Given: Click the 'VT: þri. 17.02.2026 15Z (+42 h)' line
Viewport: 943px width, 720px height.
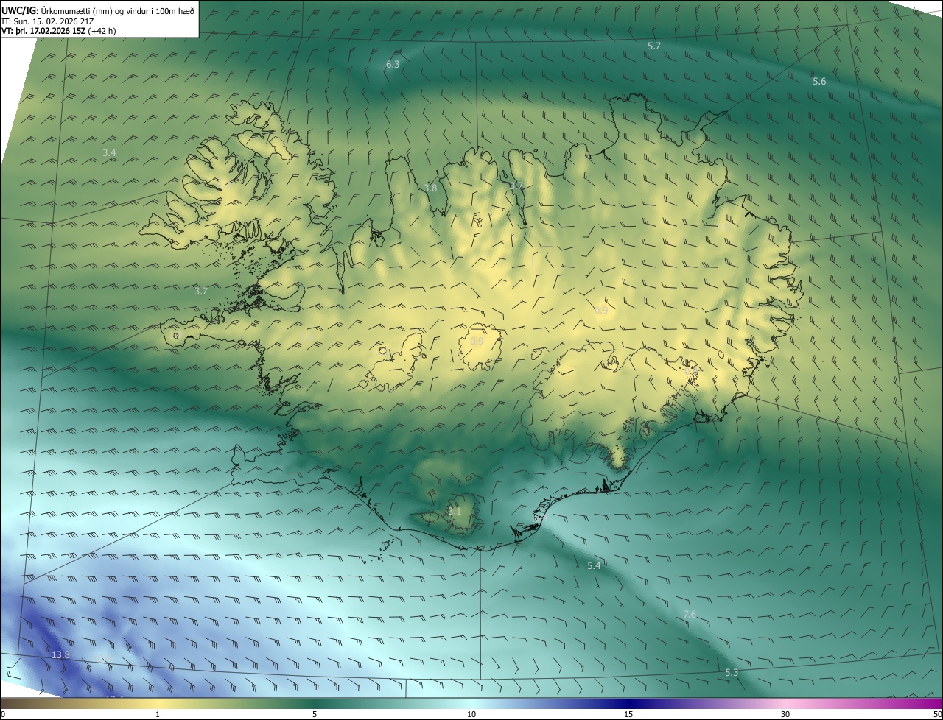Looking at the screenshot, I should click(x=58, y=31).
